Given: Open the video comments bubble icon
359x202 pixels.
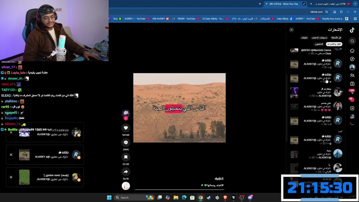Looking at the screenshot, I should [126, 143].
